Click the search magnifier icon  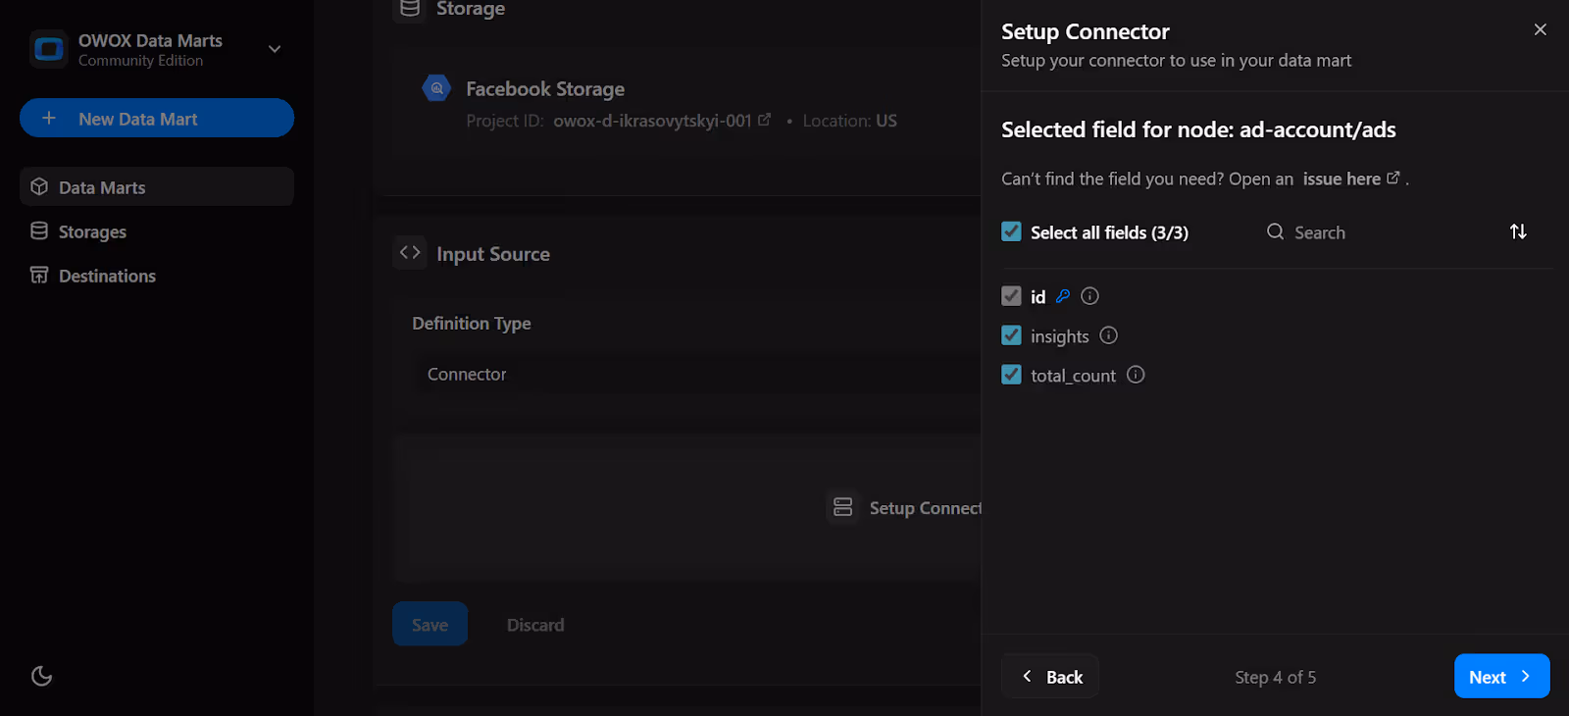coord(1275,231)
